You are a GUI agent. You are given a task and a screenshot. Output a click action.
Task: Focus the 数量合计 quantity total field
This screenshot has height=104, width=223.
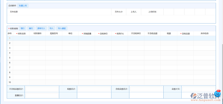(42, 95)
